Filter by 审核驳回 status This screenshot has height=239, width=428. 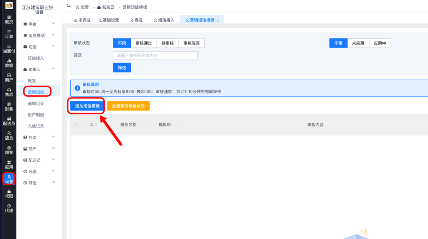[191, 43]
